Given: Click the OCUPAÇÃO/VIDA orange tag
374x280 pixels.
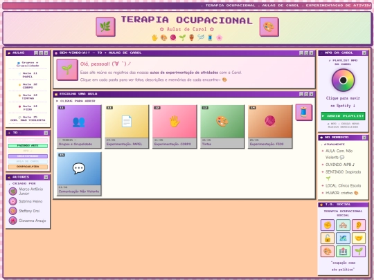Looking at the screenshot, I should coord(28,167).
